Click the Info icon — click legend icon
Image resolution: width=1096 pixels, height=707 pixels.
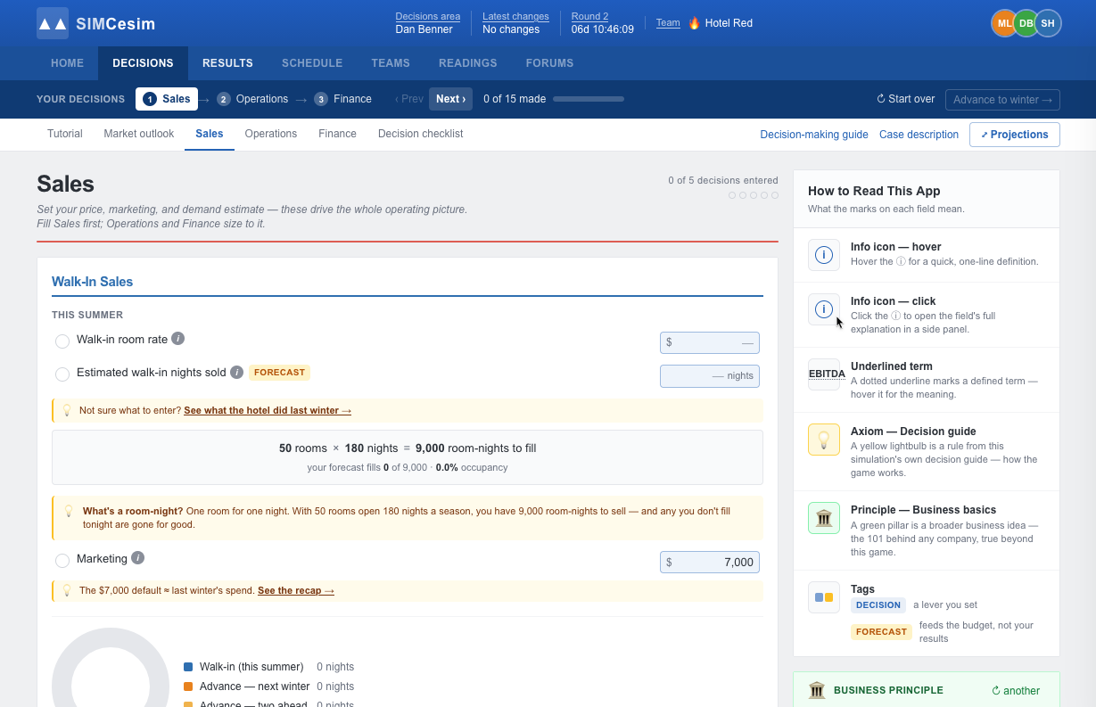coord(824,309)
